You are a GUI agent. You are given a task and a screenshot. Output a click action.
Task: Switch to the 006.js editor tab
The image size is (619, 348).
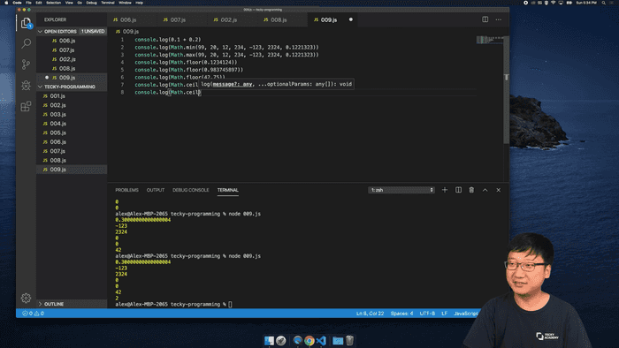click(132, 19)
